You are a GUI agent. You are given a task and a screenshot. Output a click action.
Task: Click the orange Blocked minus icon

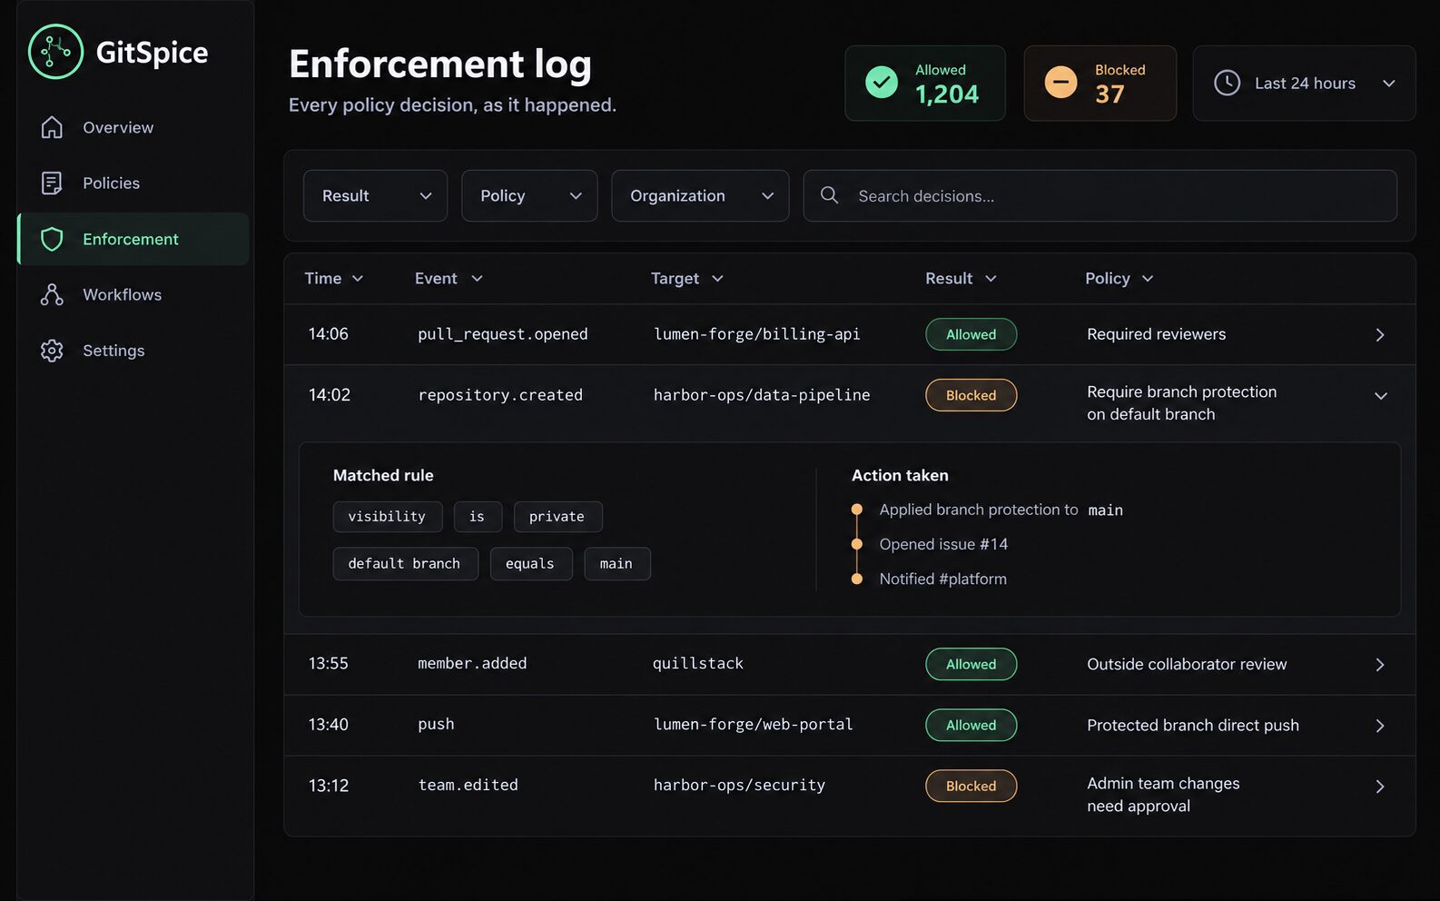[x=1060, y=83]
